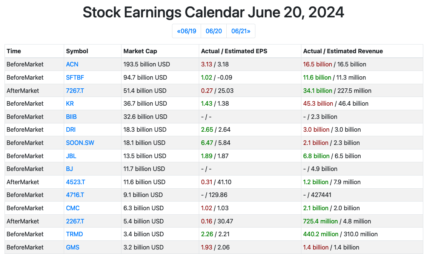Open the TRMD symbol link
The height and width of the screenshot is (254, 424).
click(x=74, y=234)
